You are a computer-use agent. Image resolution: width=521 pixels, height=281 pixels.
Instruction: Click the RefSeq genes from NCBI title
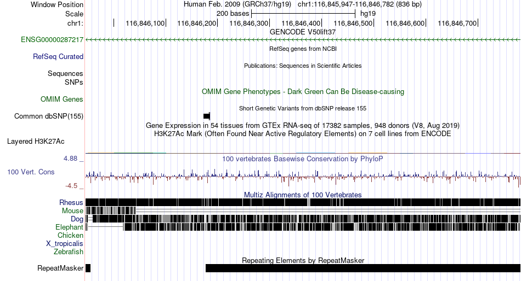pyautogui.click(x=303, y=49)
